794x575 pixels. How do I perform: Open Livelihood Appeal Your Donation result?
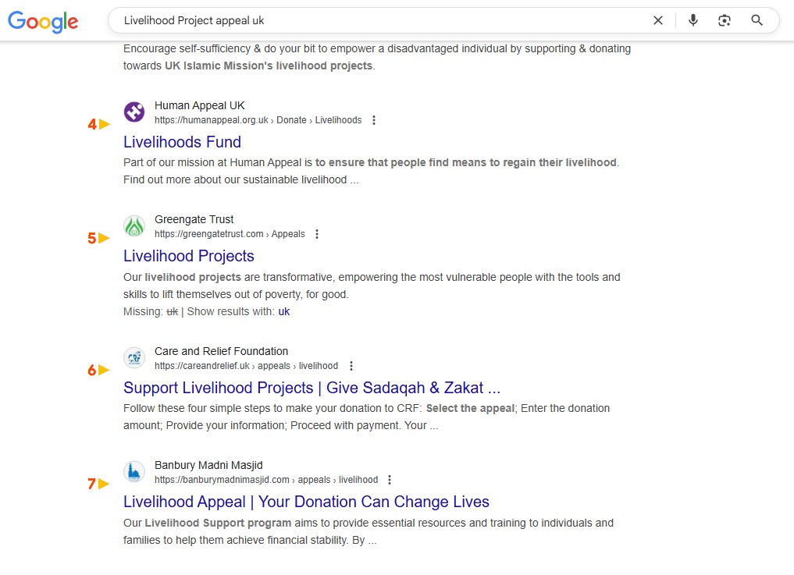pos(306,502)
